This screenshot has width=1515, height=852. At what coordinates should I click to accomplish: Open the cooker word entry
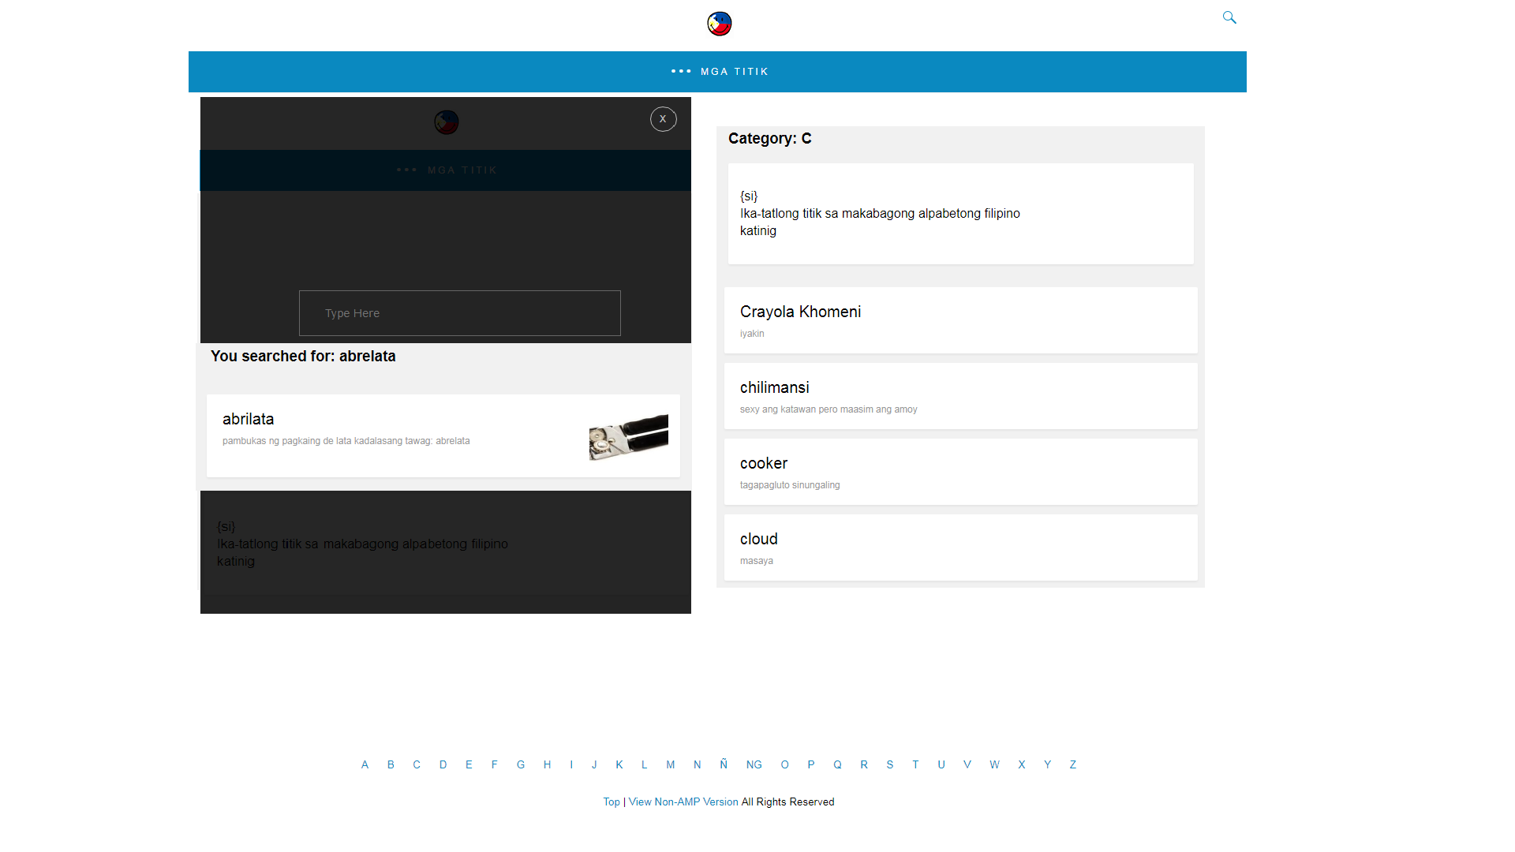[x=763, y=463]
